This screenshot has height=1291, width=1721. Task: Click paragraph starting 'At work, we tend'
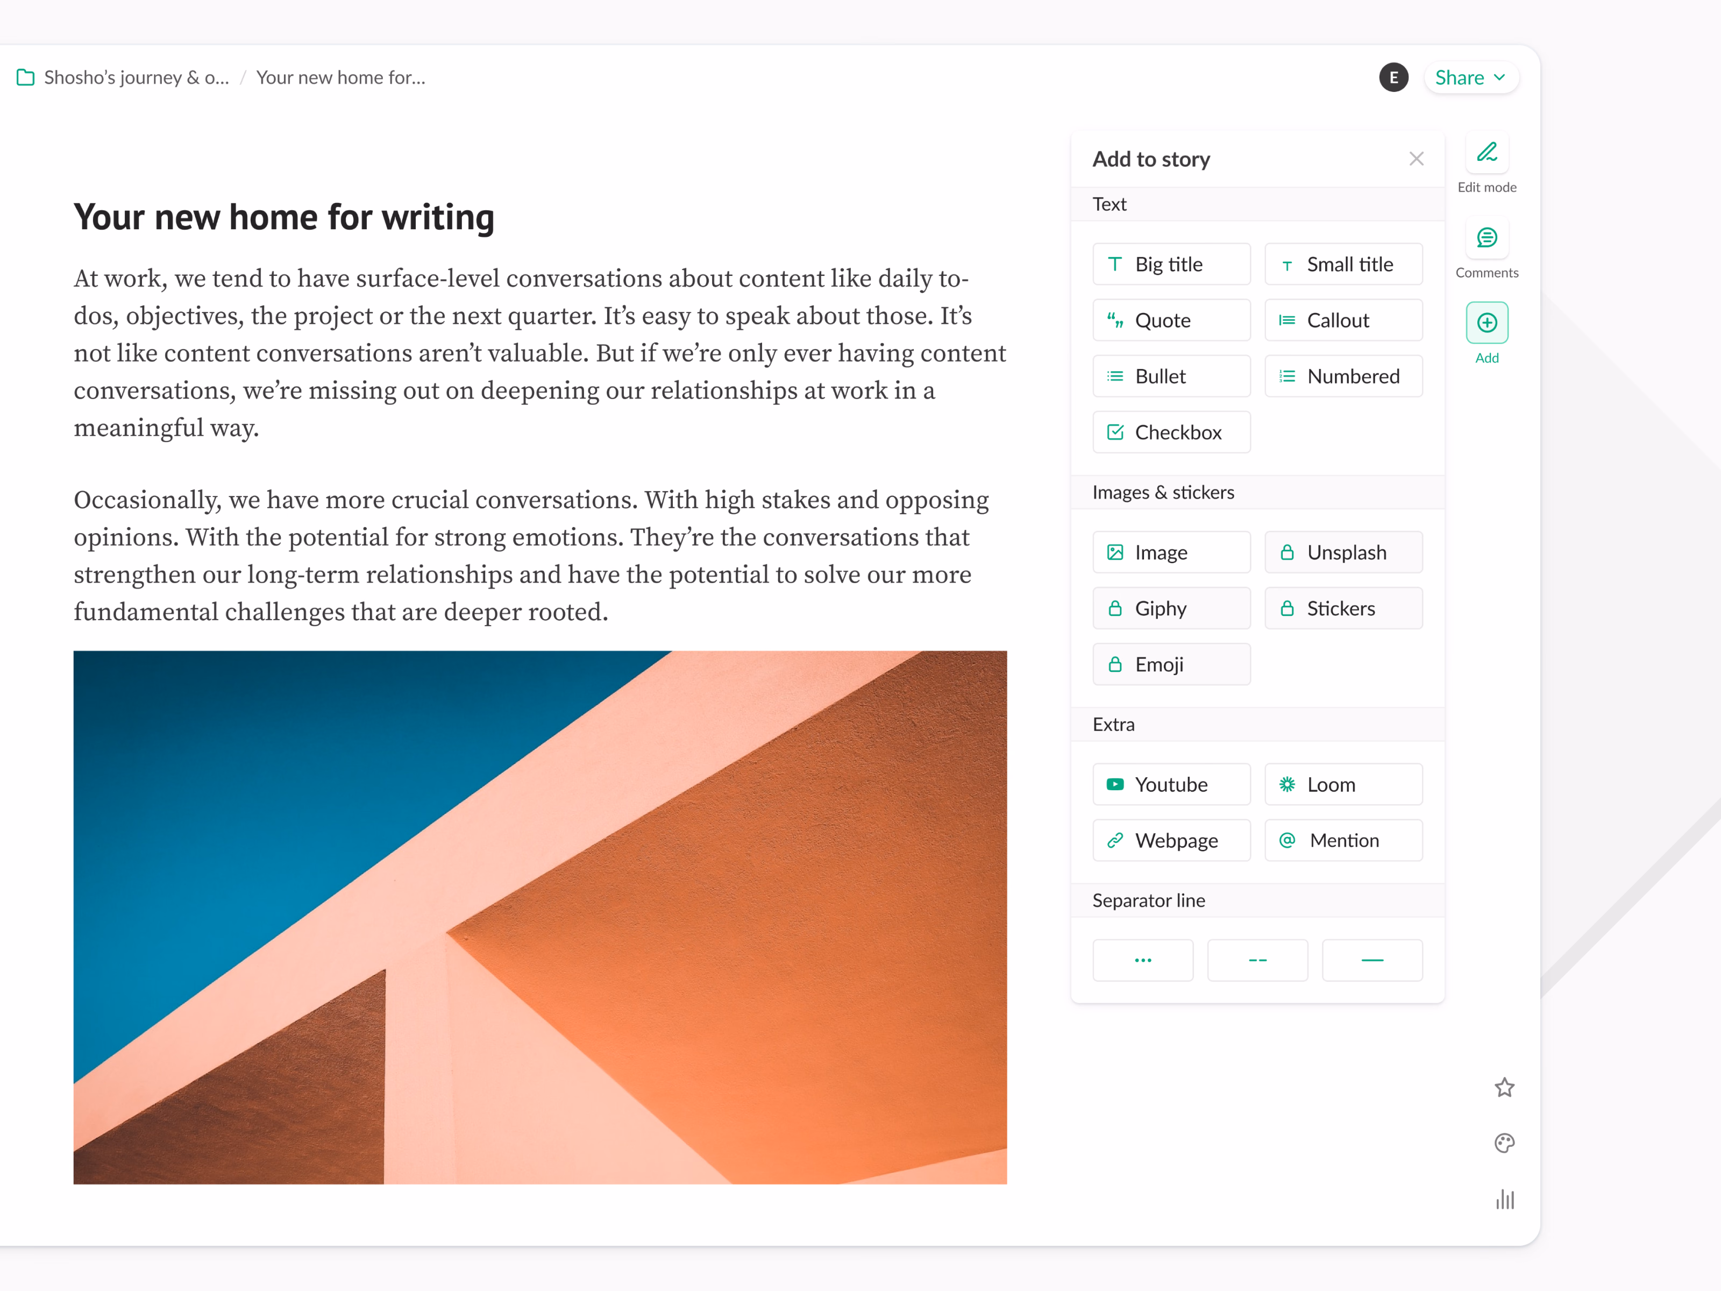[540, 353]
